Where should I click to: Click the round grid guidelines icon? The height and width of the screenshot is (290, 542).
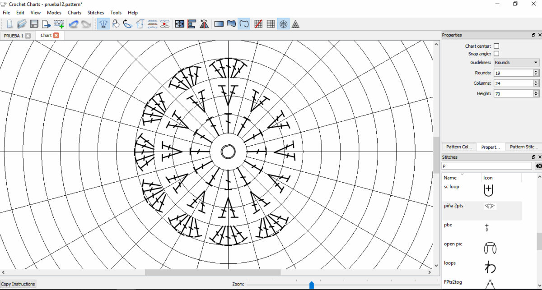[283, 24]
